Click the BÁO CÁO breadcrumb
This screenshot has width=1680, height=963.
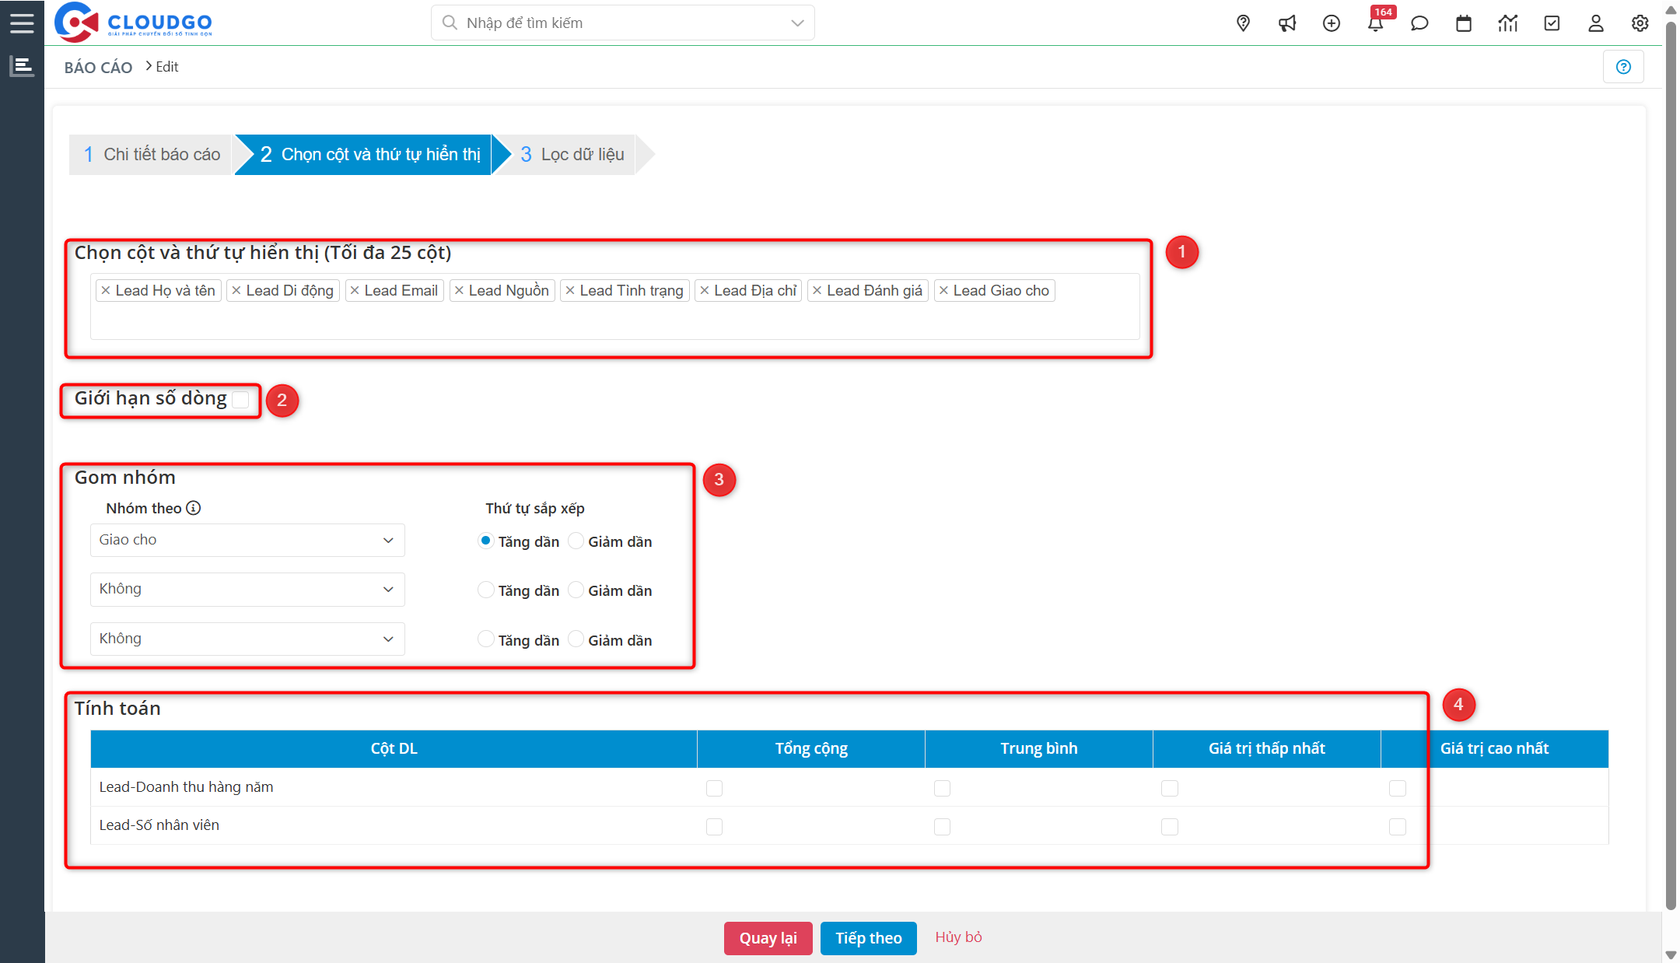pos(98,68)
